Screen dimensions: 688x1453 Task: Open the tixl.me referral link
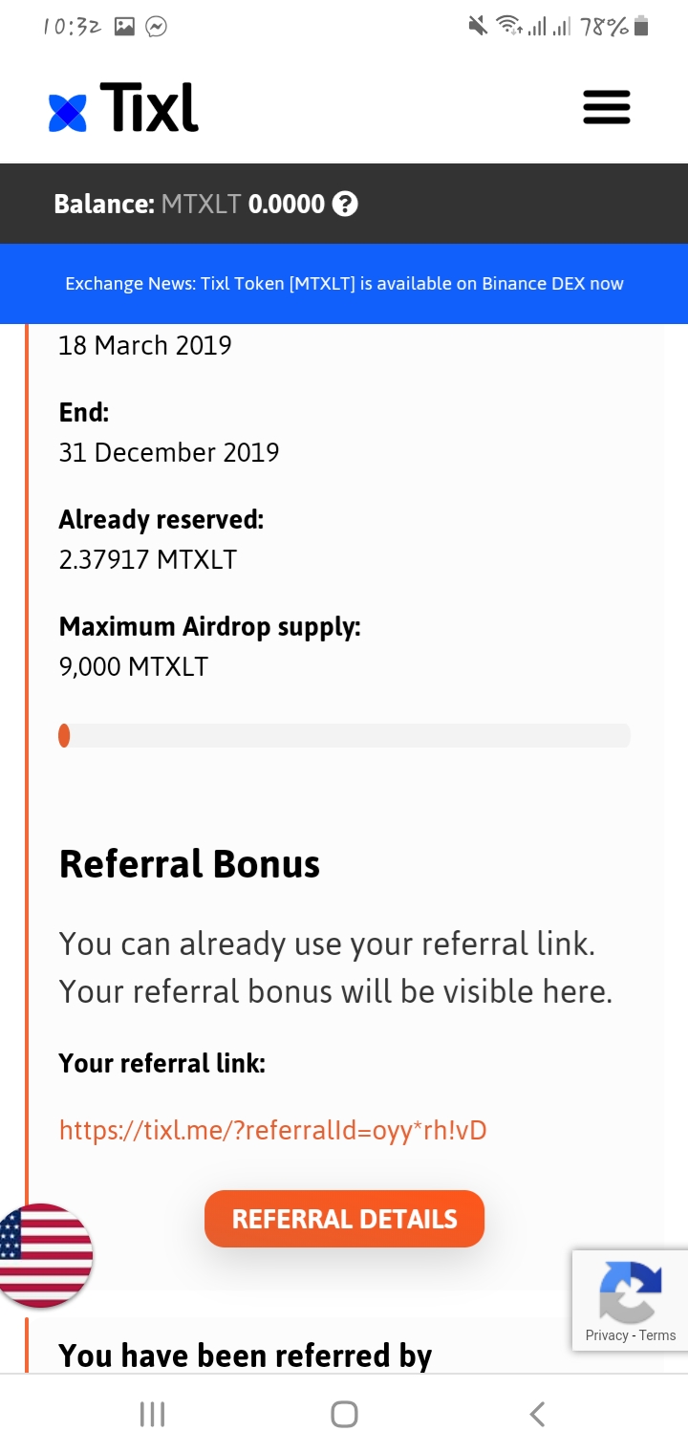coord(273,1130)
